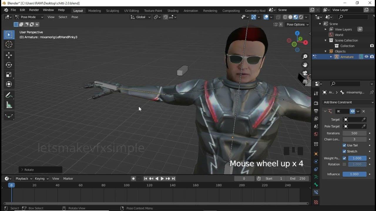The height and width of the screenshot is (211, 376).
Task: Open the Pose menu in viewport header
Action: [75, 17]
